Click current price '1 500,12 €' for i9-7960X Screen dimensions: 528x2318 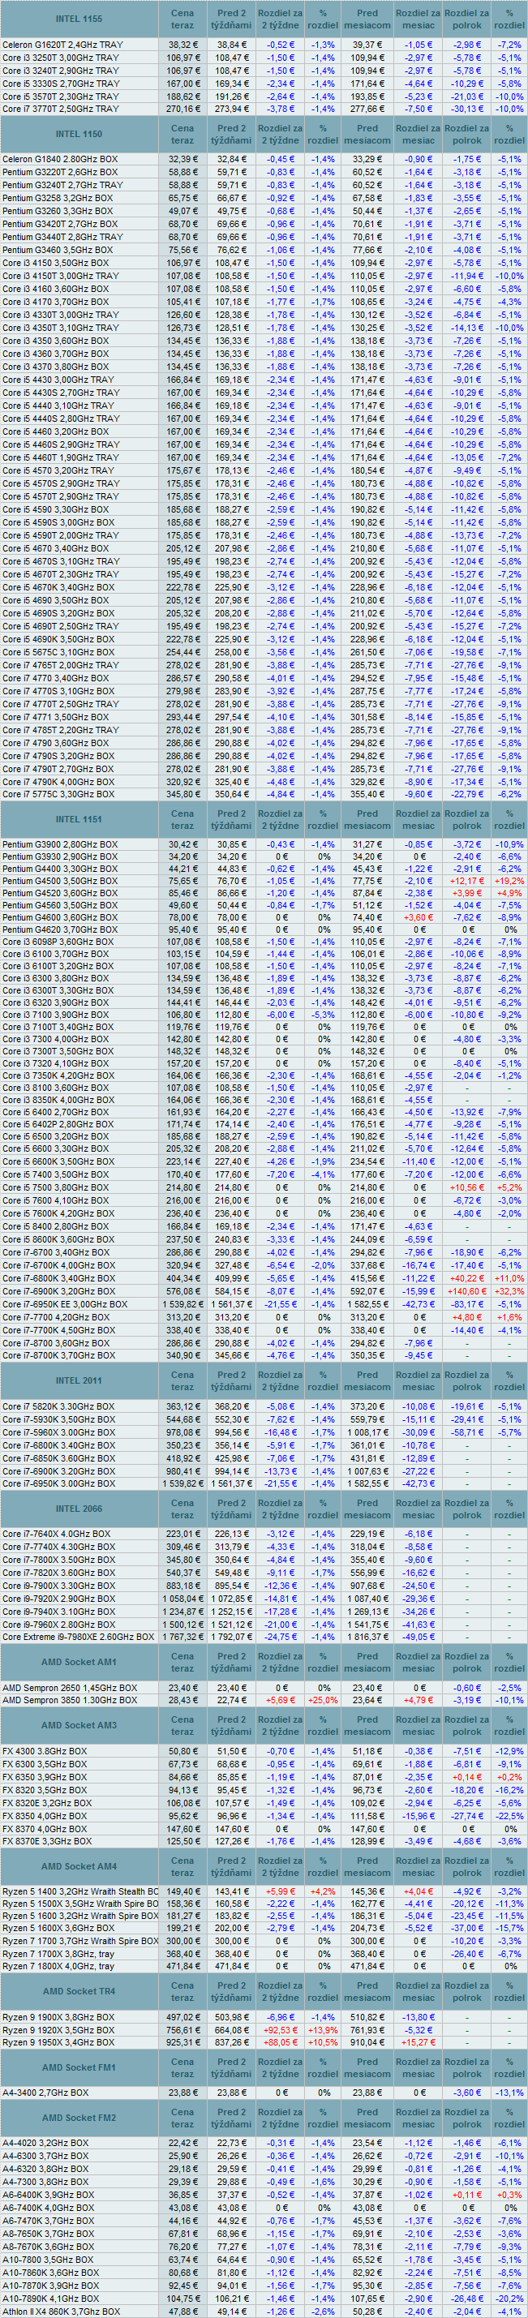pyautogui.click(x=182, y=1625)
